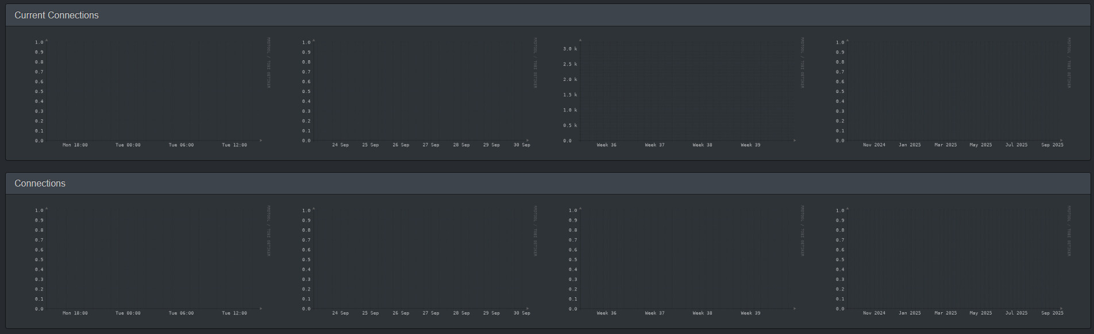
Task: Click the Connections panel heading
Action: point(40,184)
